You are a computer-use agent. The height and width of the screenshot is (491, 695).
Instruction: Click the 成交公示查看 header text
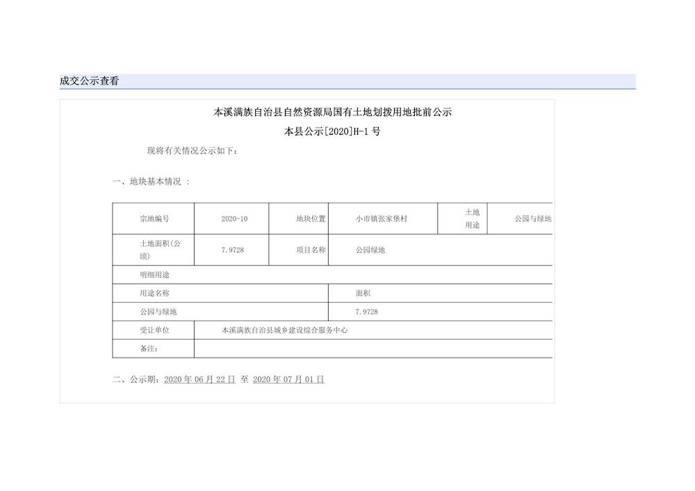[x=89, y=81]
